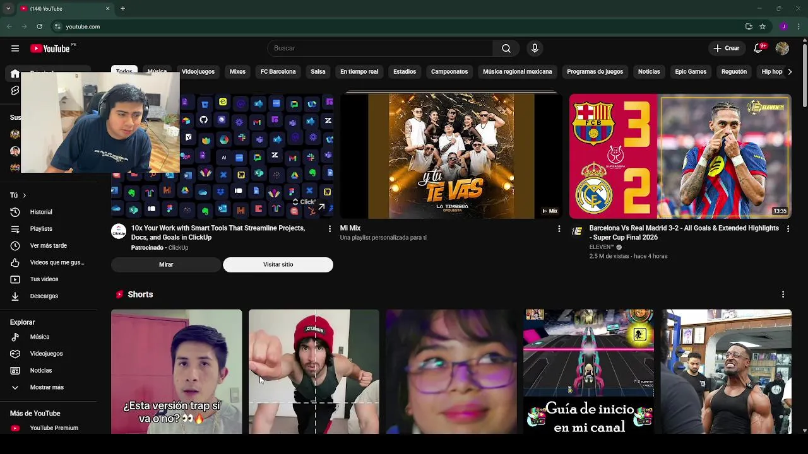Select the Videojuegos chip
This screenshot has height=454, width=808.
click(x=198, y=72)
